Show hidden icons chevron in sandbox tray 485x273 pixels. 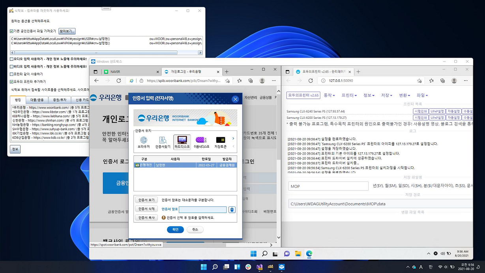tap(429, 254)
